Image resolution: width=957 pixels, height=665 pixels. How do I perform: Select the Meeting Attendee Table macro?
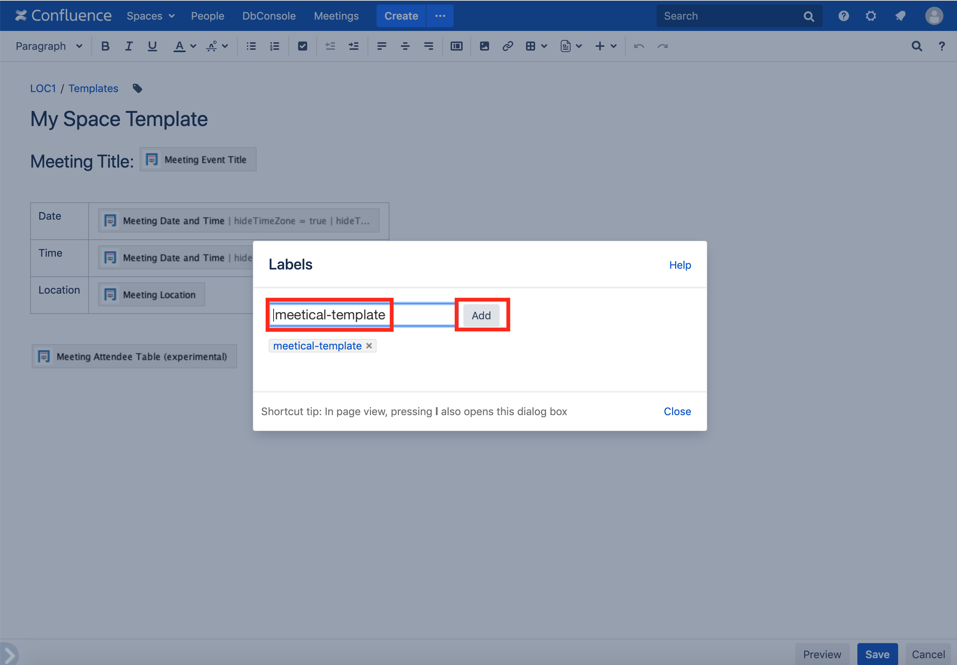[x=134, y=356]
